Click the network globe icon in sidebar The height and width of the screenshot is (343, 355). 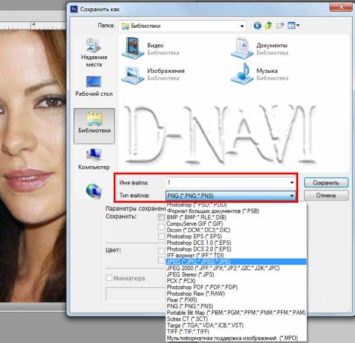coord(93,190)
